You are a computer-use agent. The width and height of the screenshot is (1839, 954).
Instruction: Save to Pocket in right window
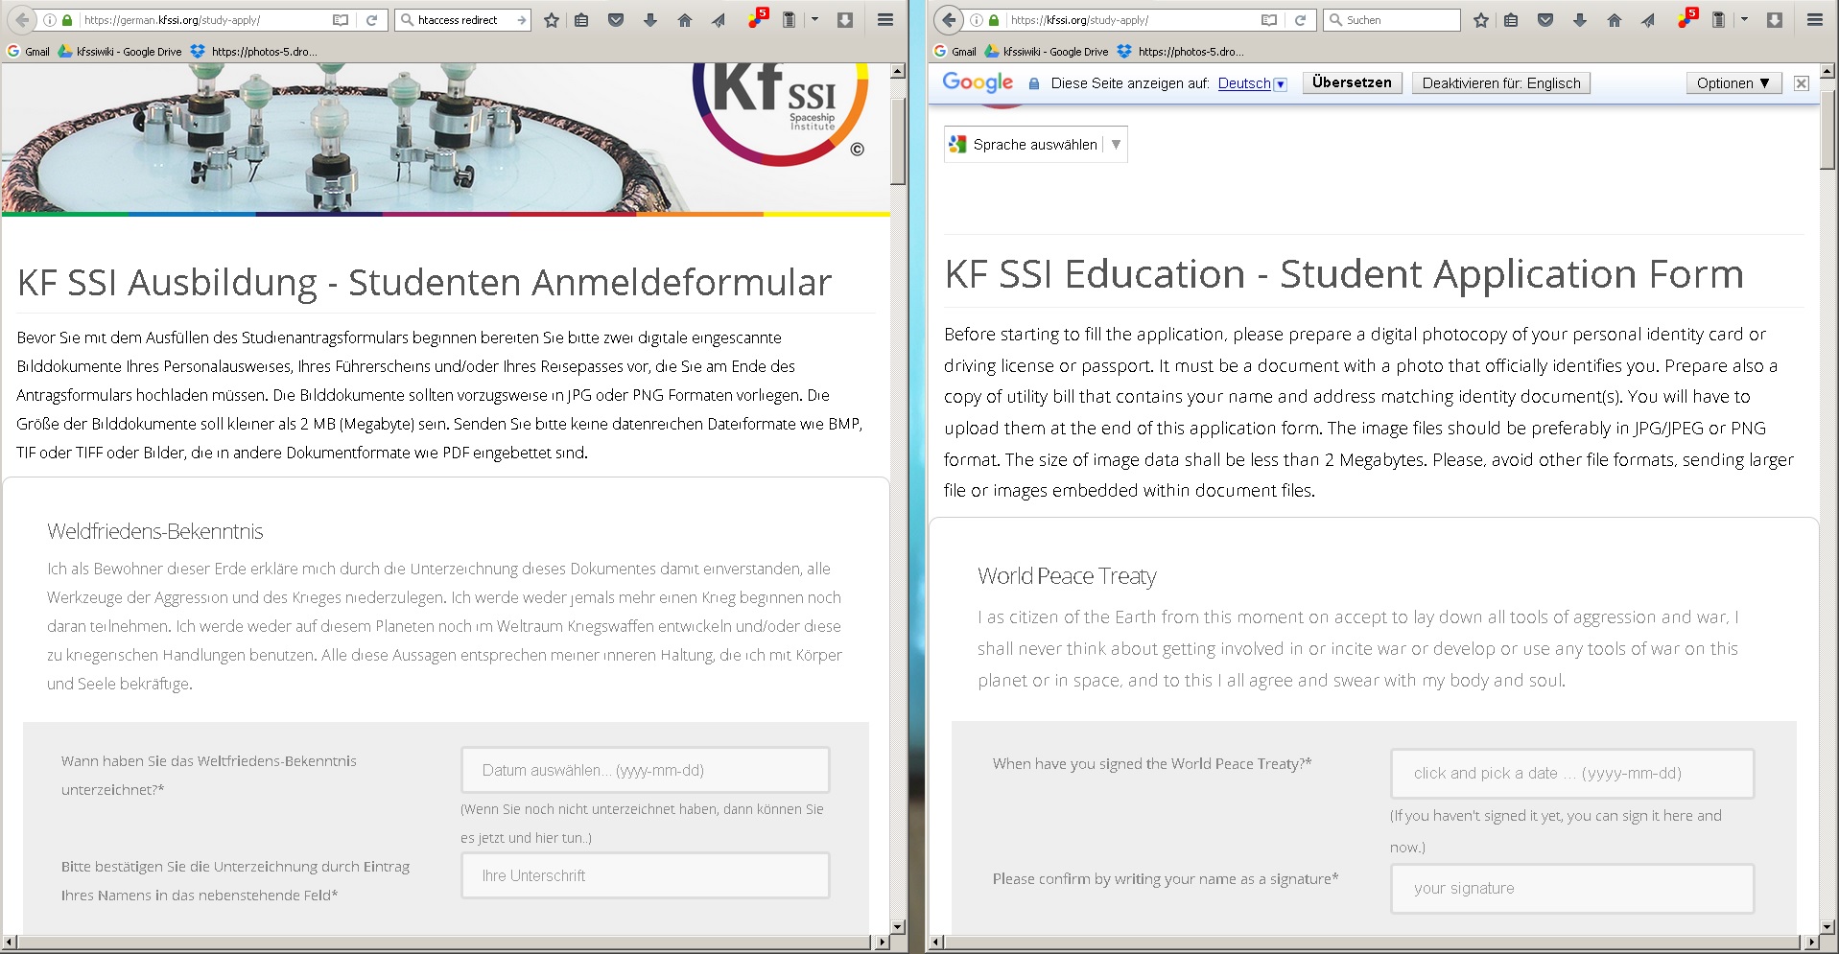pos(1545,19)
